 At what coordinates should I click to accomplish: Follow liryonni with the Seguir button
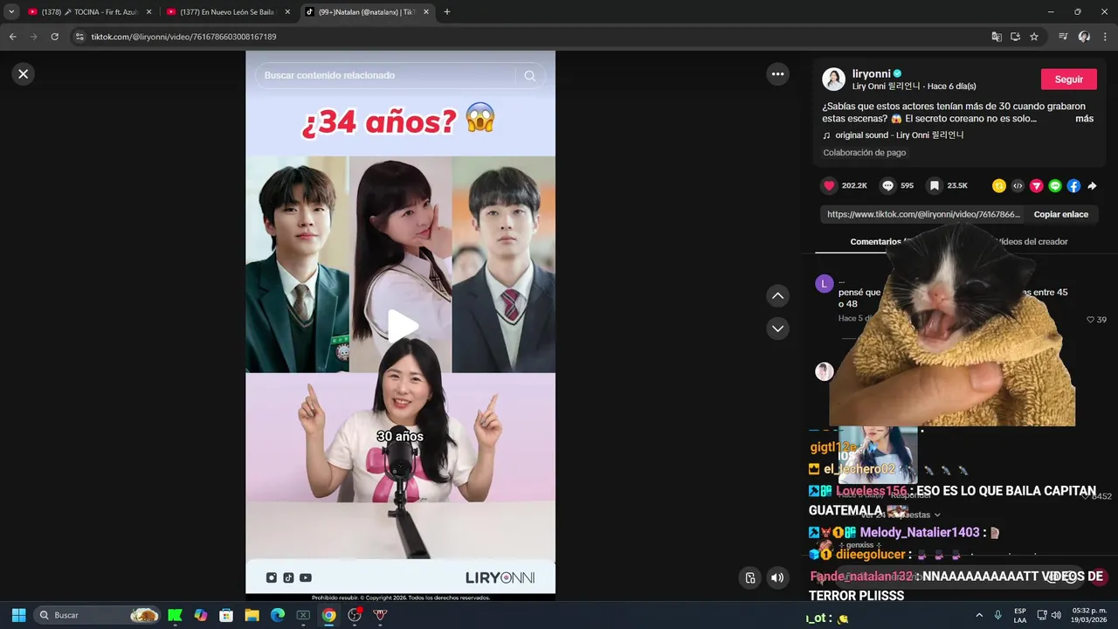(1068, 79)
